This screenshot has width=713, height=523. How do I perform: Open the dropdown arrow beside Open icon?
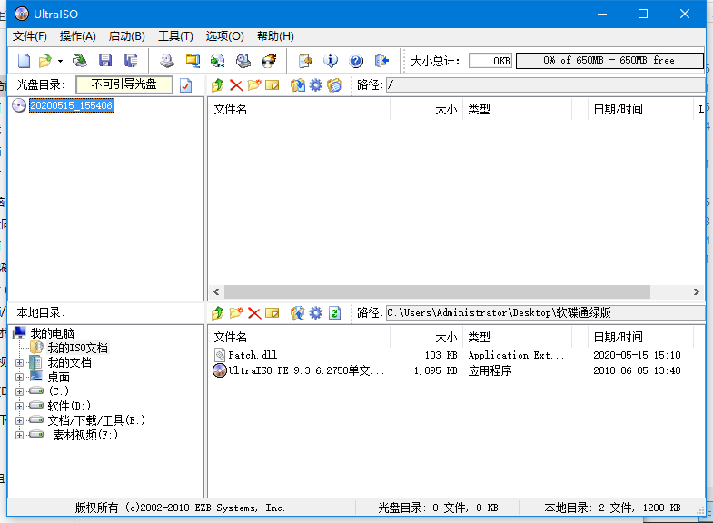pos(60,61)
